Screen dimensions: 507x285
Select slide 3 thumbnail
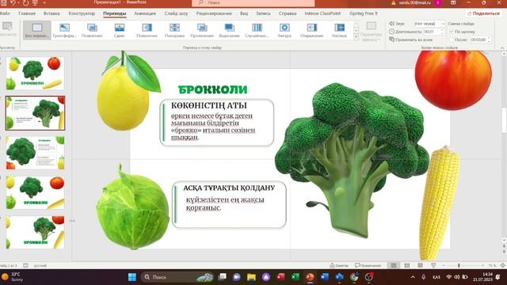click(x=35, y=153)
